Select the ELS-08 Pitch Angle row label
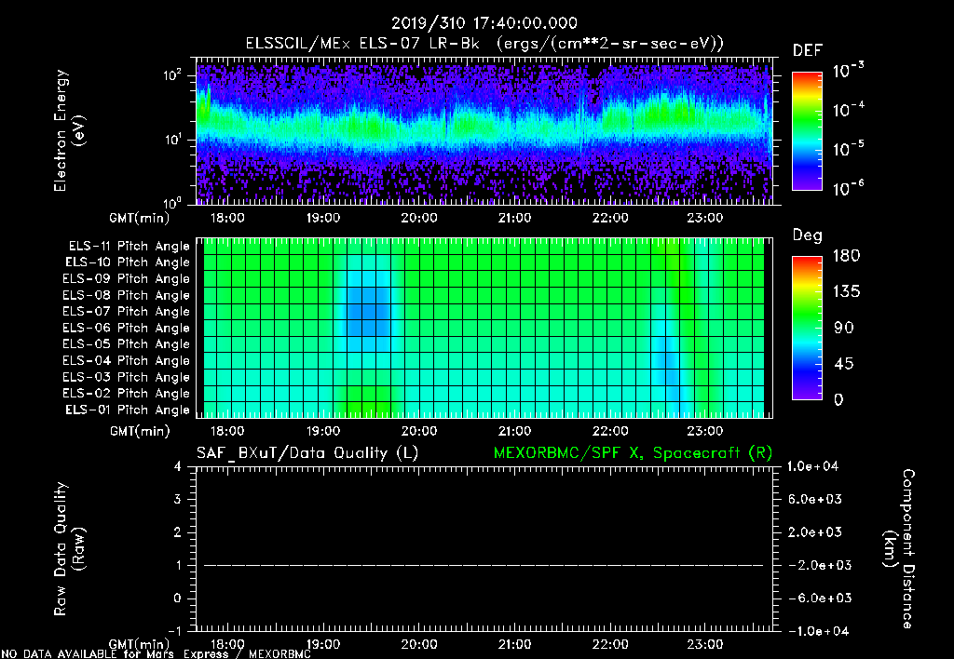954x659 pixels. [126, 295]
